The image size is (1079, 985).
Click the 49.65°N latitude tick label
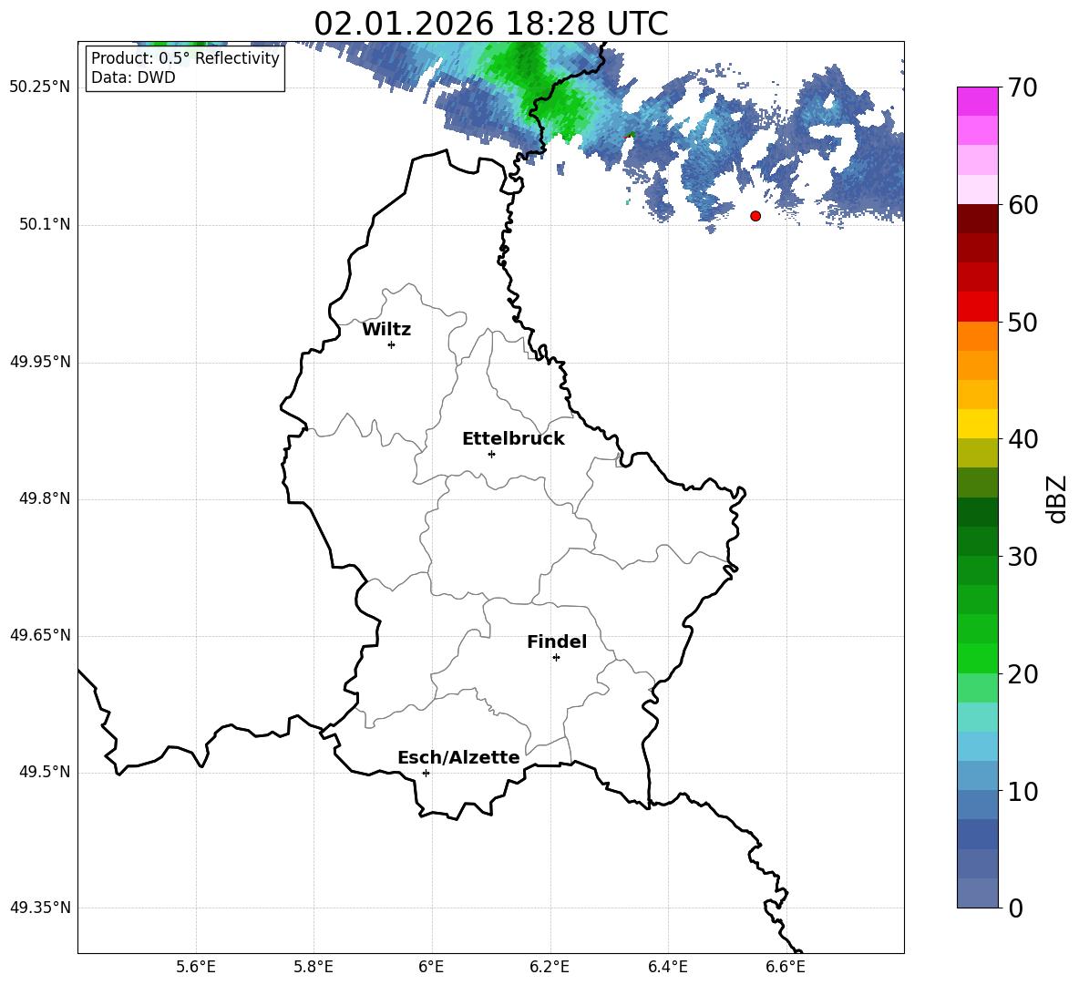click(x=40, y=635)
